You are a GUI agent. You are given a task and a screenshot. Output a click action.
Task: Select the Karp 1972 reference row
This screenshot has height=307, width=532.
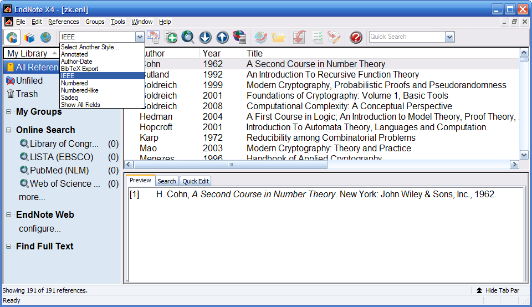pyautogui.click(x=321, y=138)
